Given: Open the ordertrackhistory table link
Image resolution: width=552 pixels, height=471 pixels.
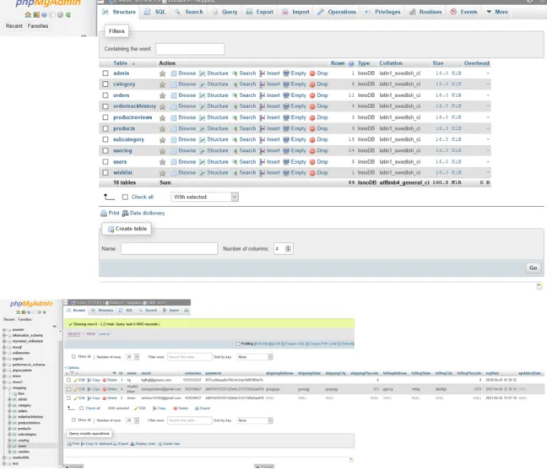Looking at the screenshot, I should (x=134, y=106).
